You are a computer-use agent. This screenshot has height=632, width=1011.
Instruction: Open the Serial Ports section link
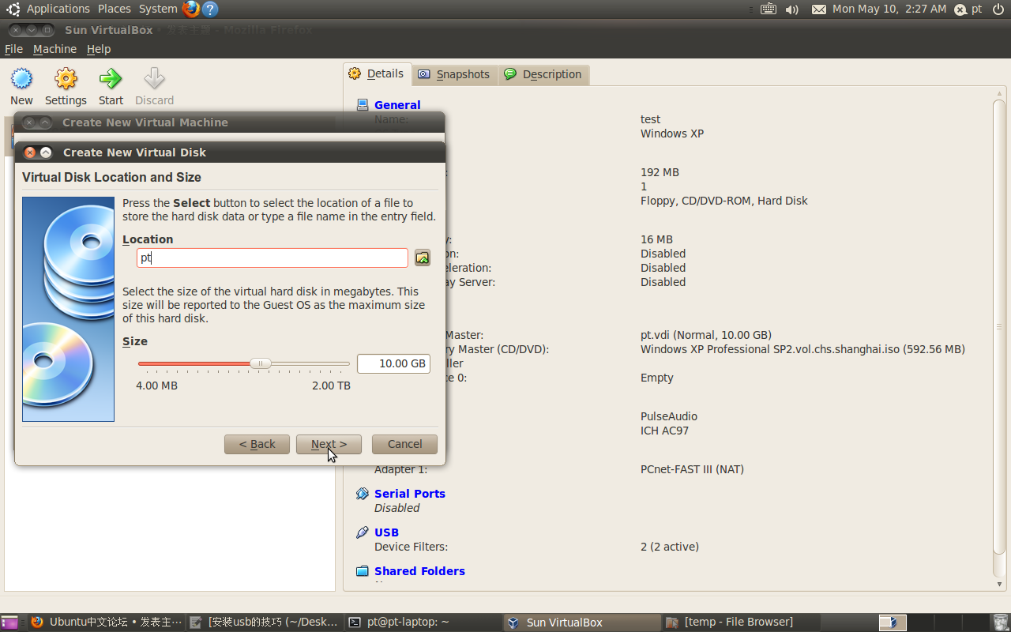pyautogui.click(x=410, y=494)
